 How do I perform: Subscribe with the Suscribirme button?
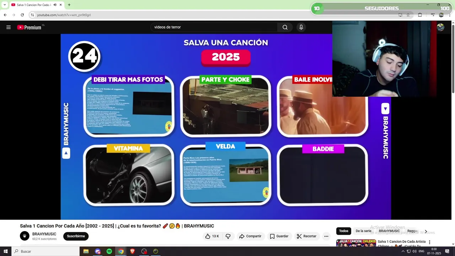click(x=76, y=236)
